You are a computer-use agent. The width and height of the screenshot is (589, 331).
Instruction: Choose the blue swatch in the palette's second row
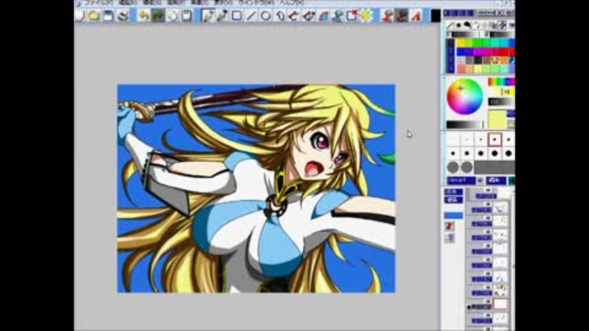(x=461, y=51)
